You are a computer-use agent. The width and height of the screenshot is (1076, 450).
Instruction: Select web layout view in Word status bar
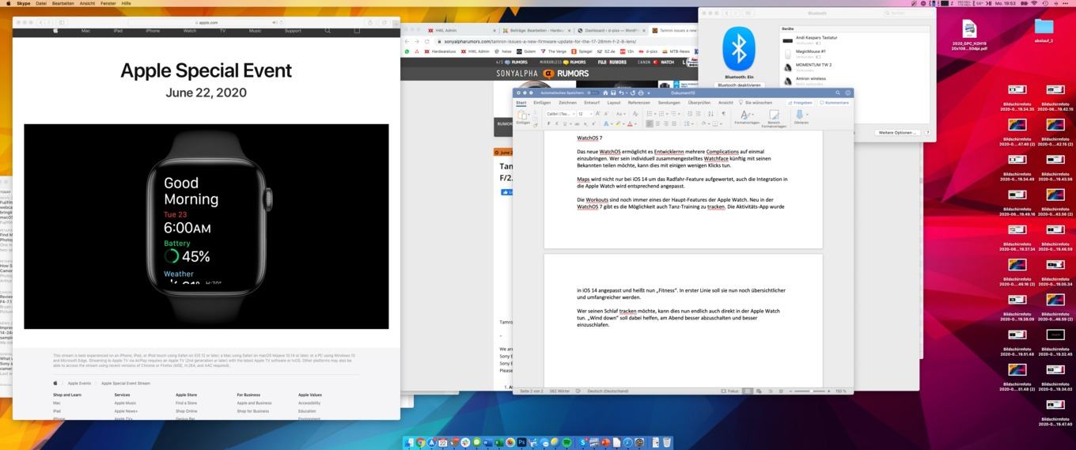759,391
